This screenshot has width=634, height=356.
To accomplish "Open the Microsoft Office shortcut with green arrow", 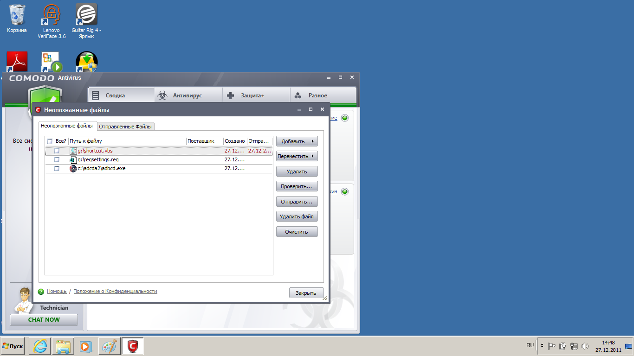I will pos(52,62).
